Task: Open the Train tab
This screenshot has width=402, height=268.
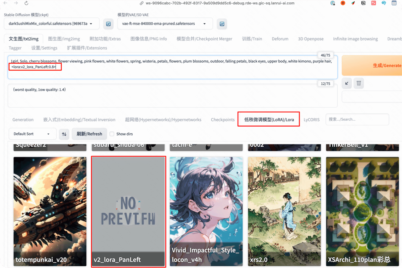Action: [252, 39]
